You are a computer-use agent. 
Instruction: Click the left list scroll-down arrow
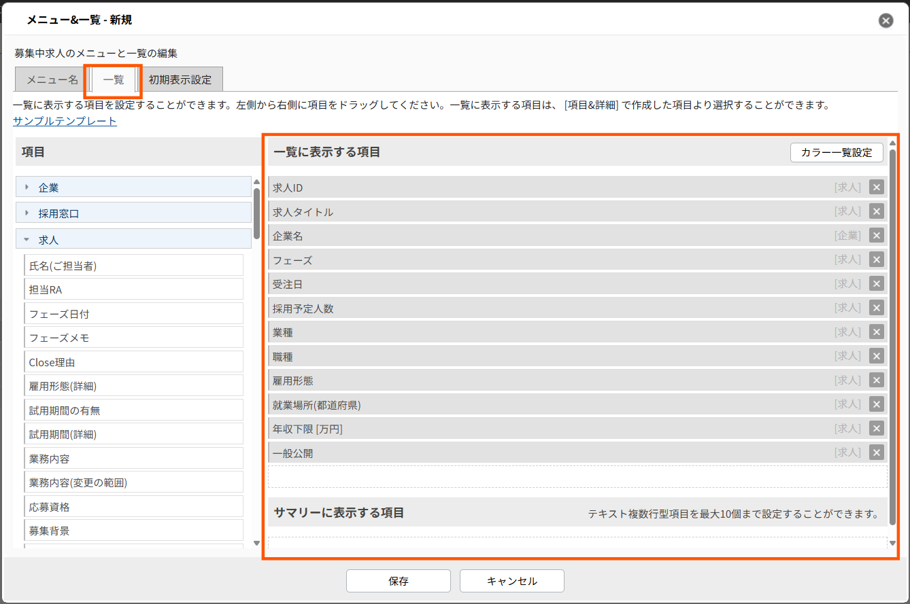[256, 543]
